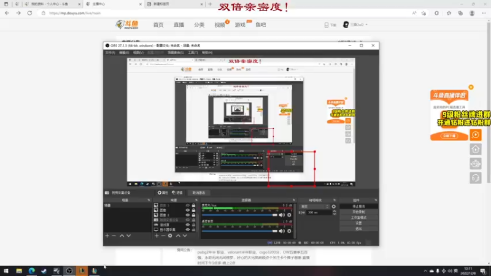Remove the selected scene with minus icon
The height and width of the screenshot is (276, 491).
[x=114, y=236]
